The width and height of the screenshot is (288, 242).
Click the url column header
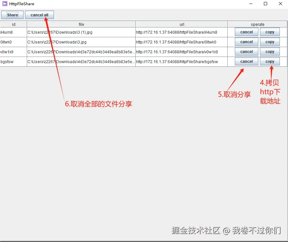(x=182, y=24)
